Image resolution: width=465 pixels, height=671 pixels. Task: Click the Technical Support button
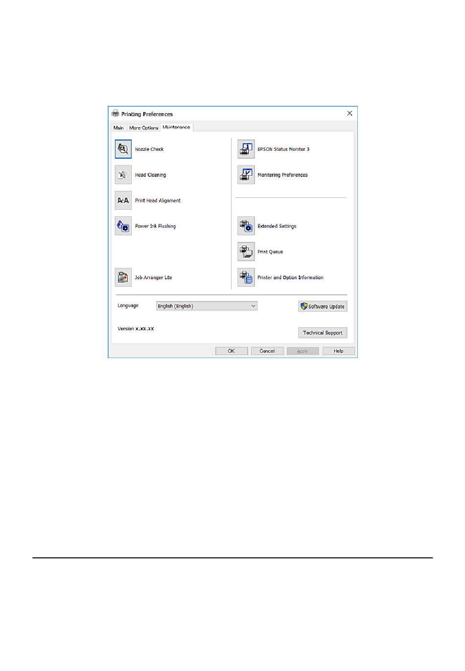click(x=323, y=333)
